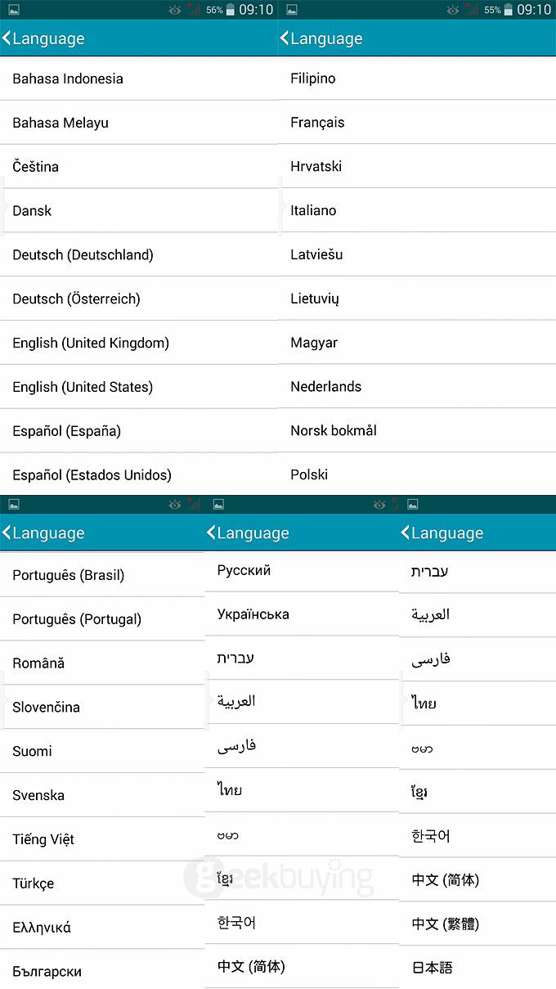
Task: Tap back chevron in header above Русский
Action: 211,533
